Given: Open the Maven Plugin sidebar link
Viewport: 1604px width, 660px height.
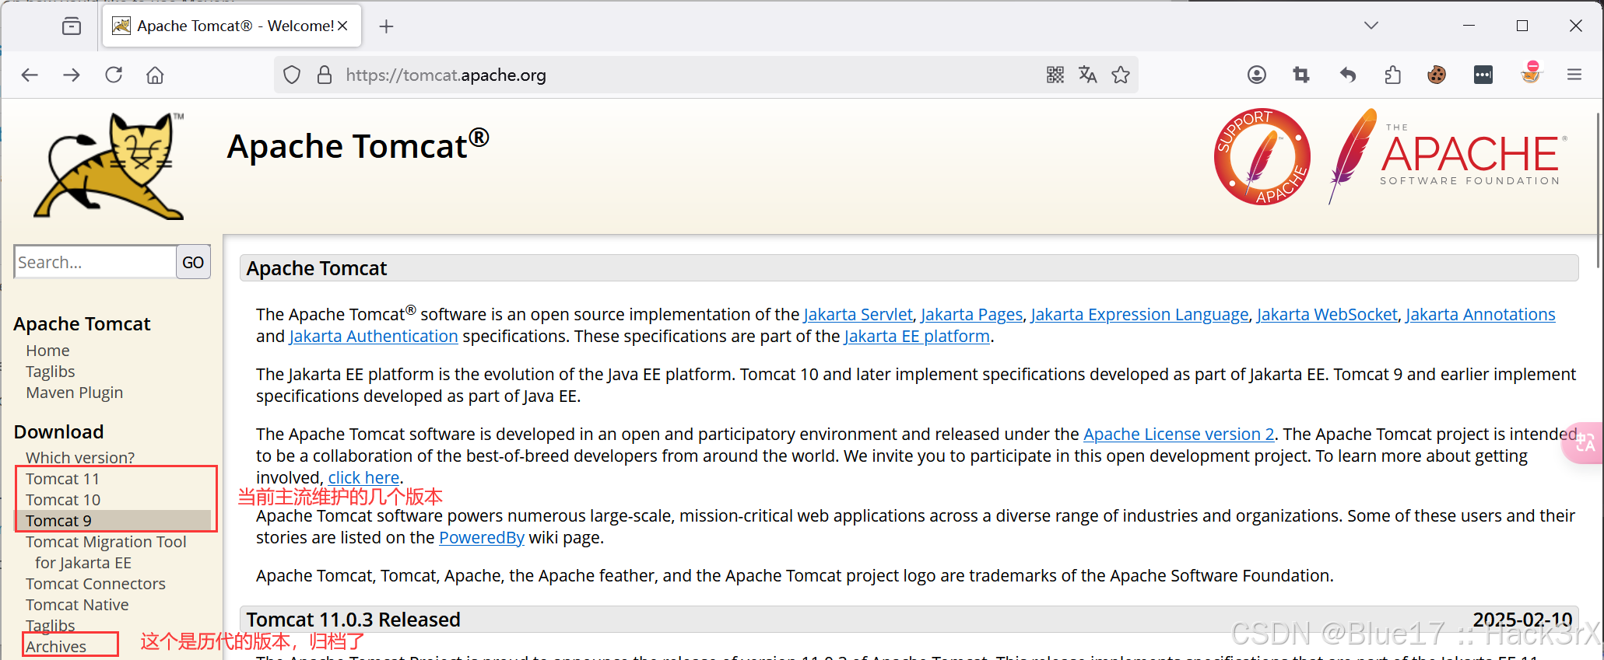Looking at the screenshot, I should (x=75, y=393).
